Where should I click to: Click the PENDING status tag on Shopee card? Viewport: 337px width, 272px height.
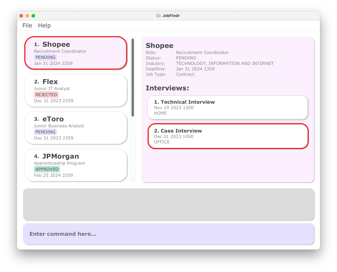tap(45, 57)
